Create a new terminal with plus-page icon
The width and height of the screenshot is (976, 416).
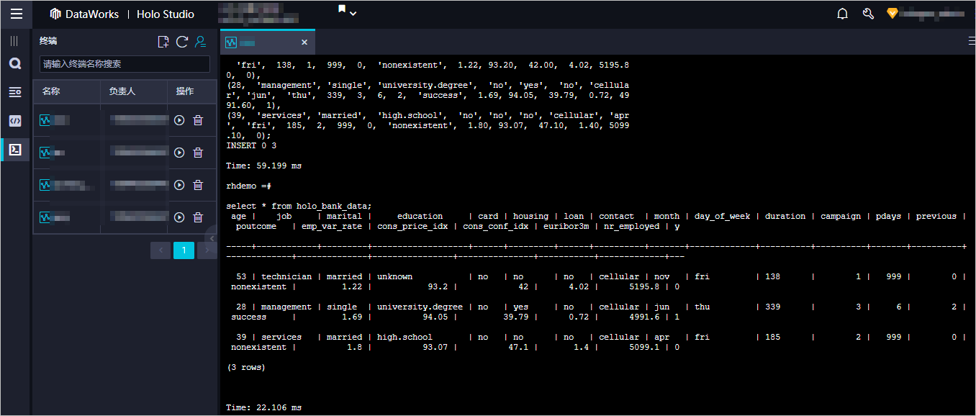click(x=163, y=42)
